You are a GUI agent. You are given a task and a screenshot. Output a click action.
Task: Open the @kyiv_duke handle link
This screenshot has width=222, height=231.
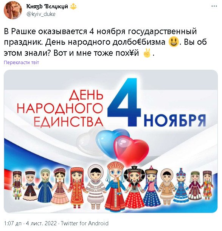(x=41, y=14)
